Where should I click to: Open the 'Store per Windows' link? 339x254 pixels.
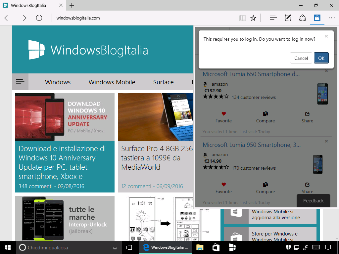click(274, 237)
